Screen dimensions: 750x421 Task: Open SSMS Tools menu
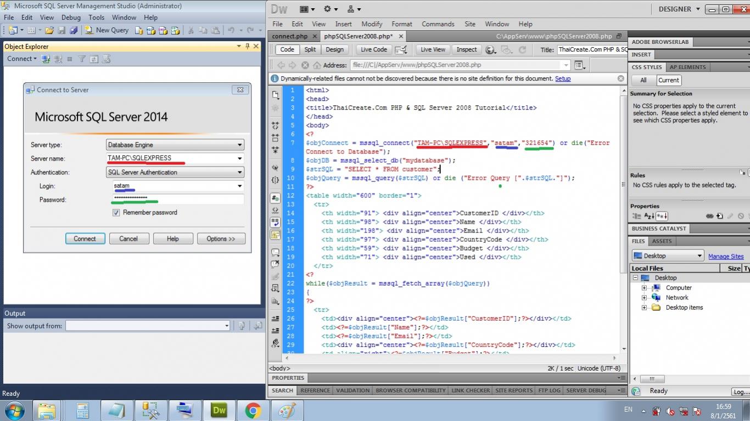pyautogui.click(x=96, y=18)
